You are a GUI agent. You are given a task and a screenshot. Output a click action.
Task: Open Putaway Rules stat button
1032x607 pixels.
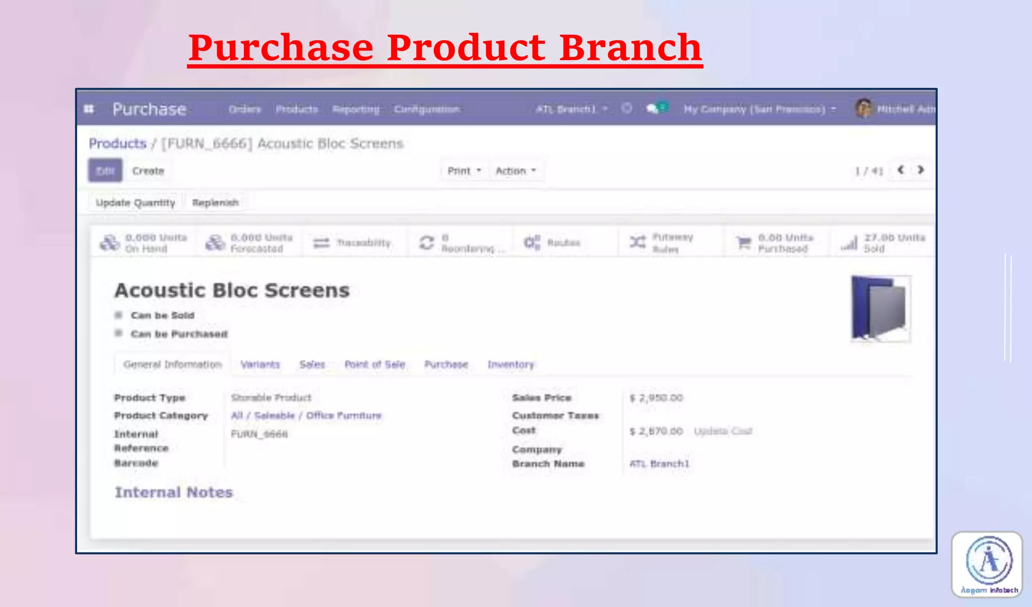point(670,243)
